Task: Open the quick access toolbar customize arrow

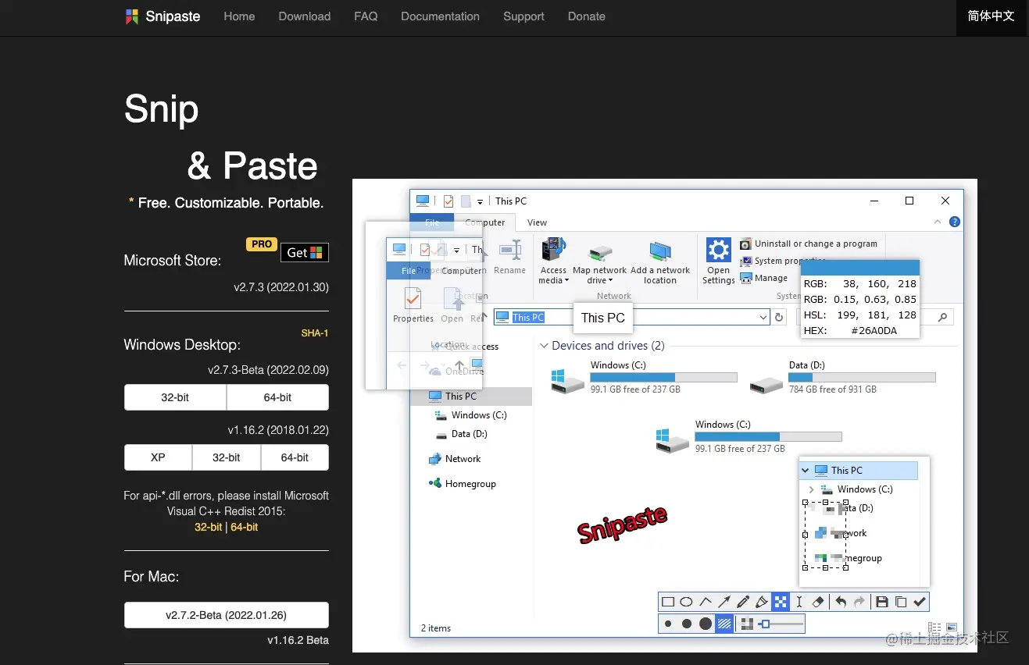Action: 480,201
